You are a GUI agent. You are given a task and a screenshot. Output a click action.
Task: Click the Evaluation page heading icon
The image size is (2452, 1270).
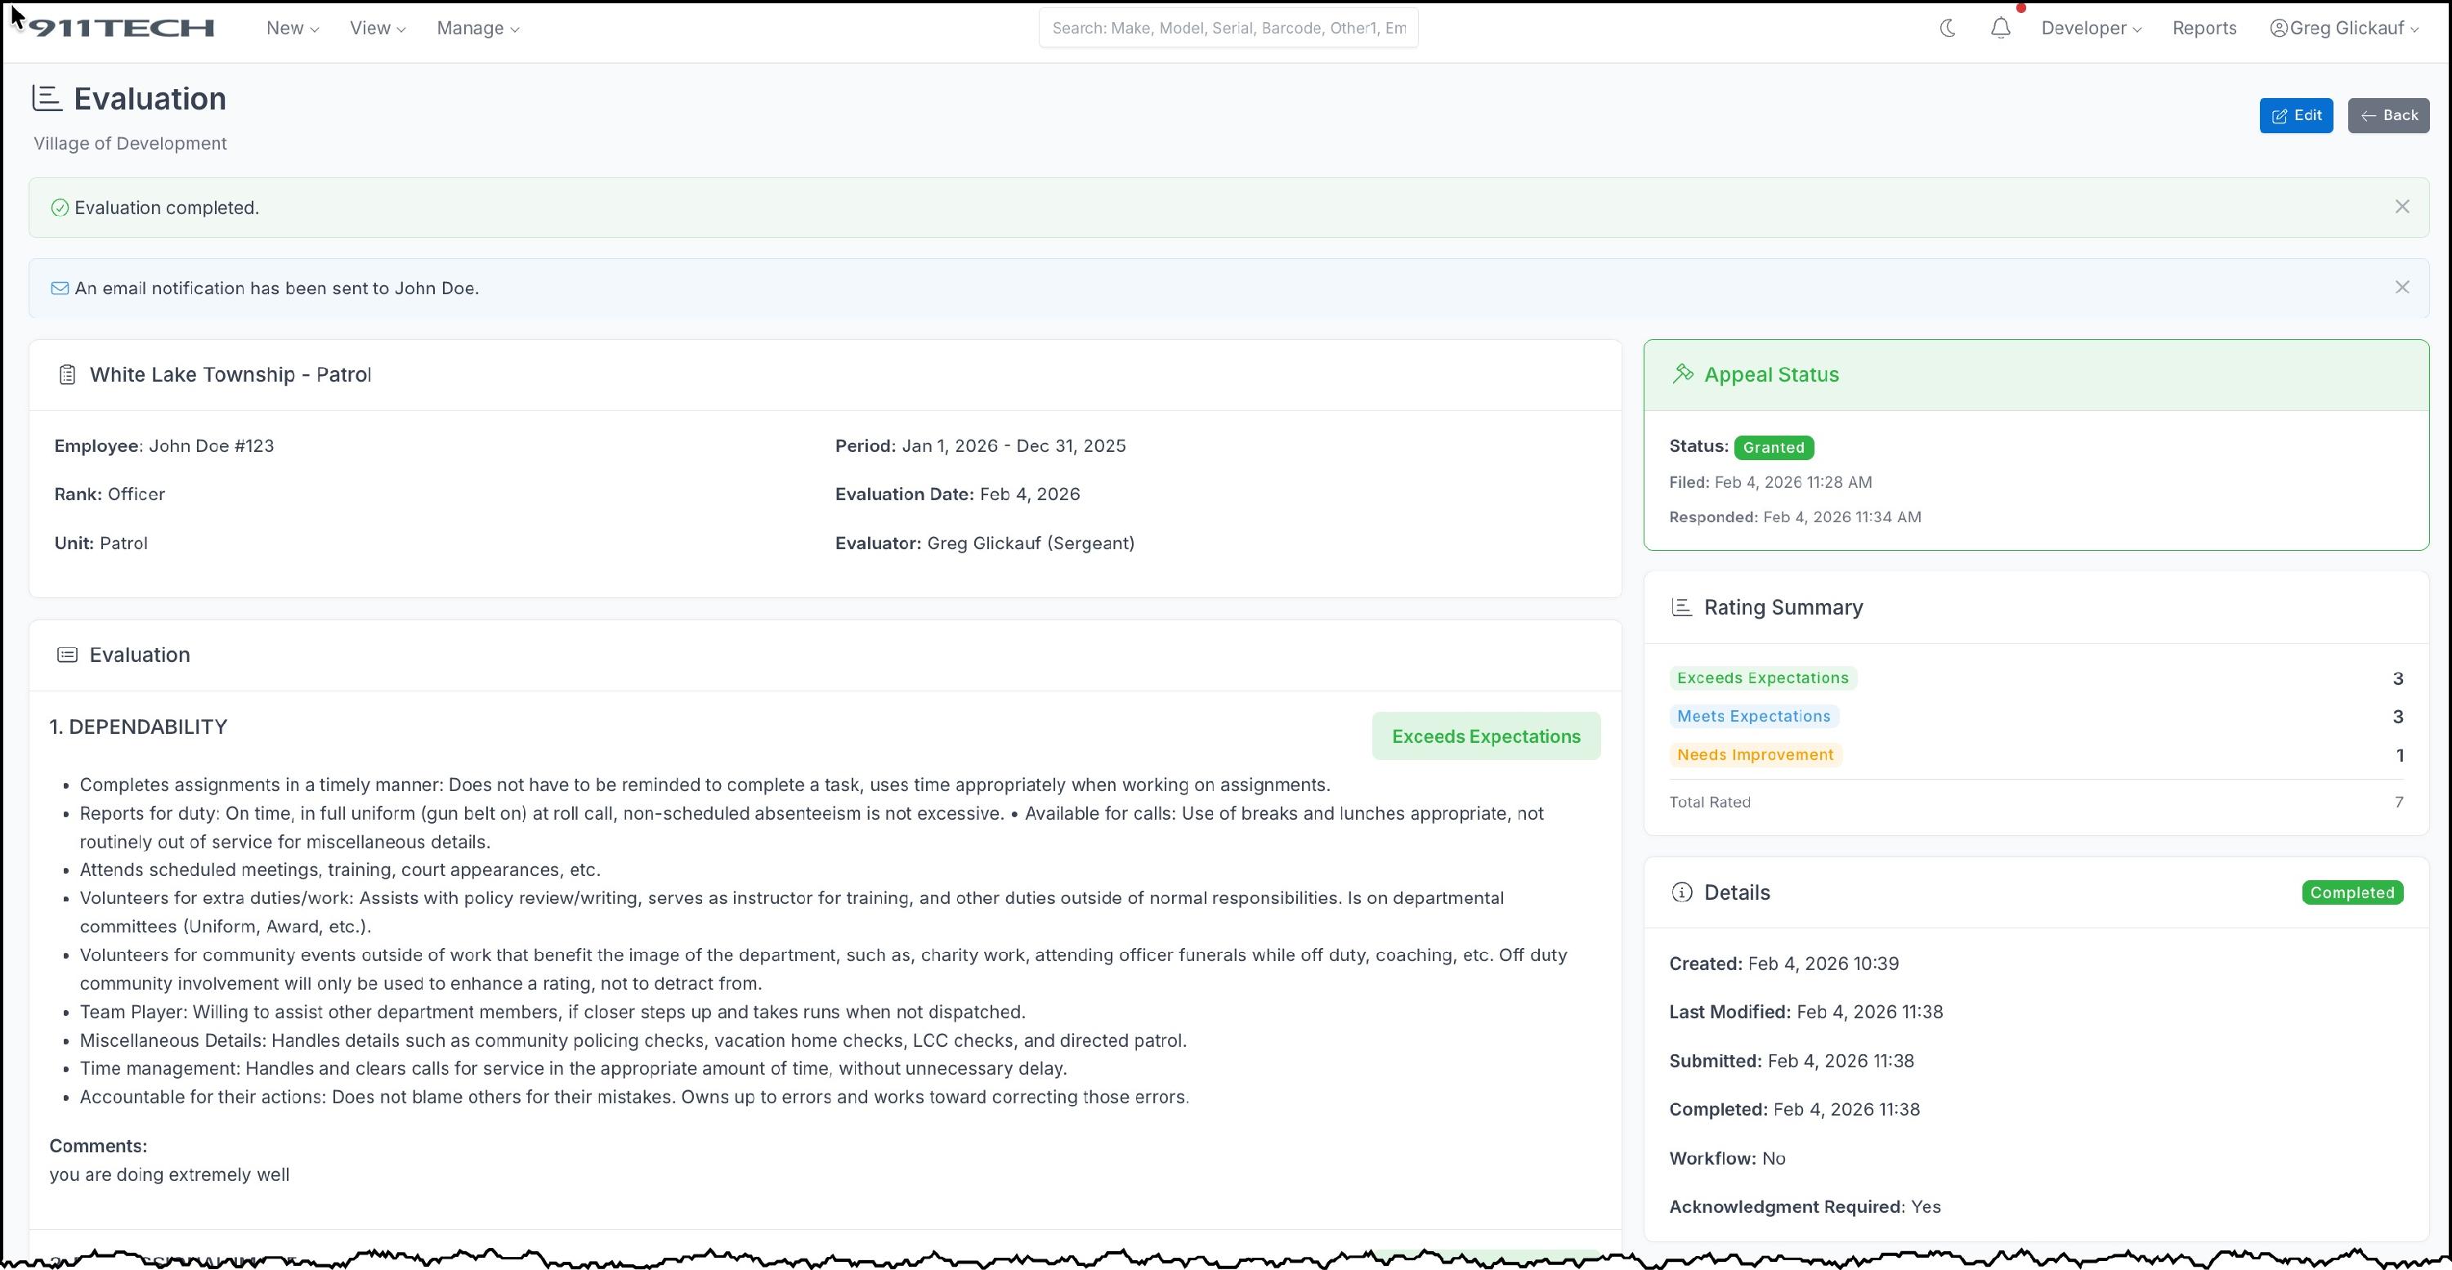[x=47, y=98]
